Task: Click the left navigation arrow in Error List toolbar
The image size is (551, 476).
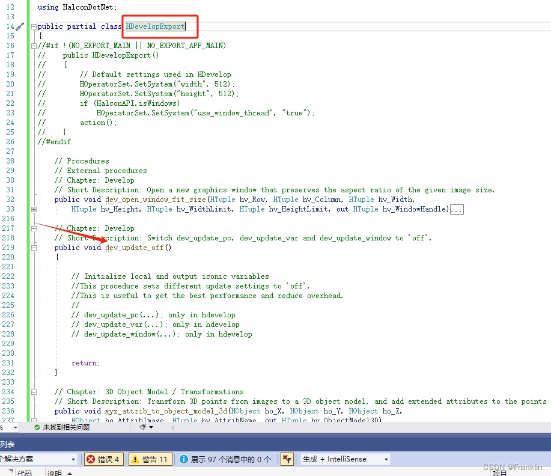Action: 172,427
